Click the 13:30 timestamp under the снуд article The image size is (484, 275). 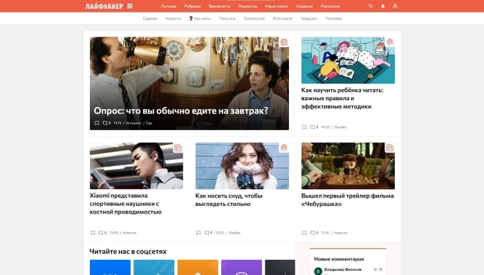click(219, 233)
